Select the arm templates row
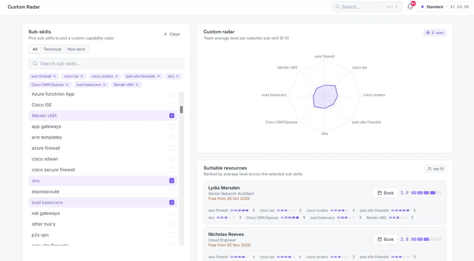474x261 pixels. (x=103, y=137)
